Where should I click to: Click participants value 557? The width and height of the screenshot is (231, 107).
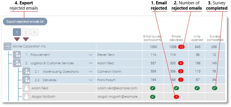pyautogui.click(x=153, y=63)
